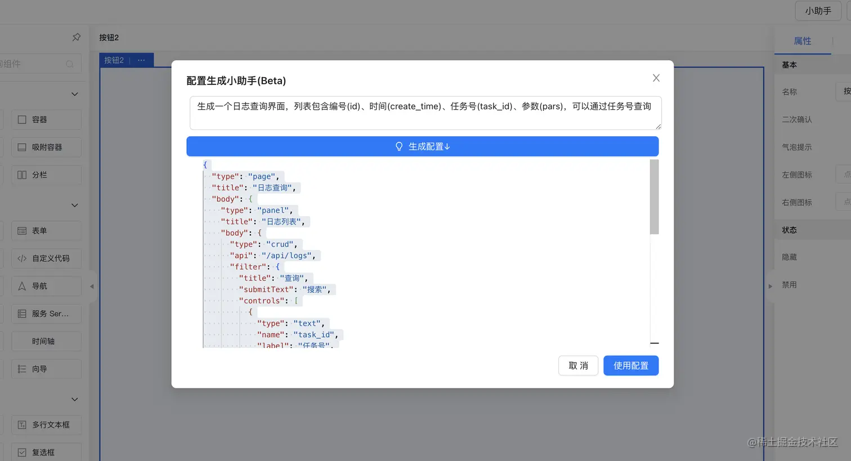Select the 向导 wizard component icon
The height and width of the screenshot is (461, 851).
22,369
